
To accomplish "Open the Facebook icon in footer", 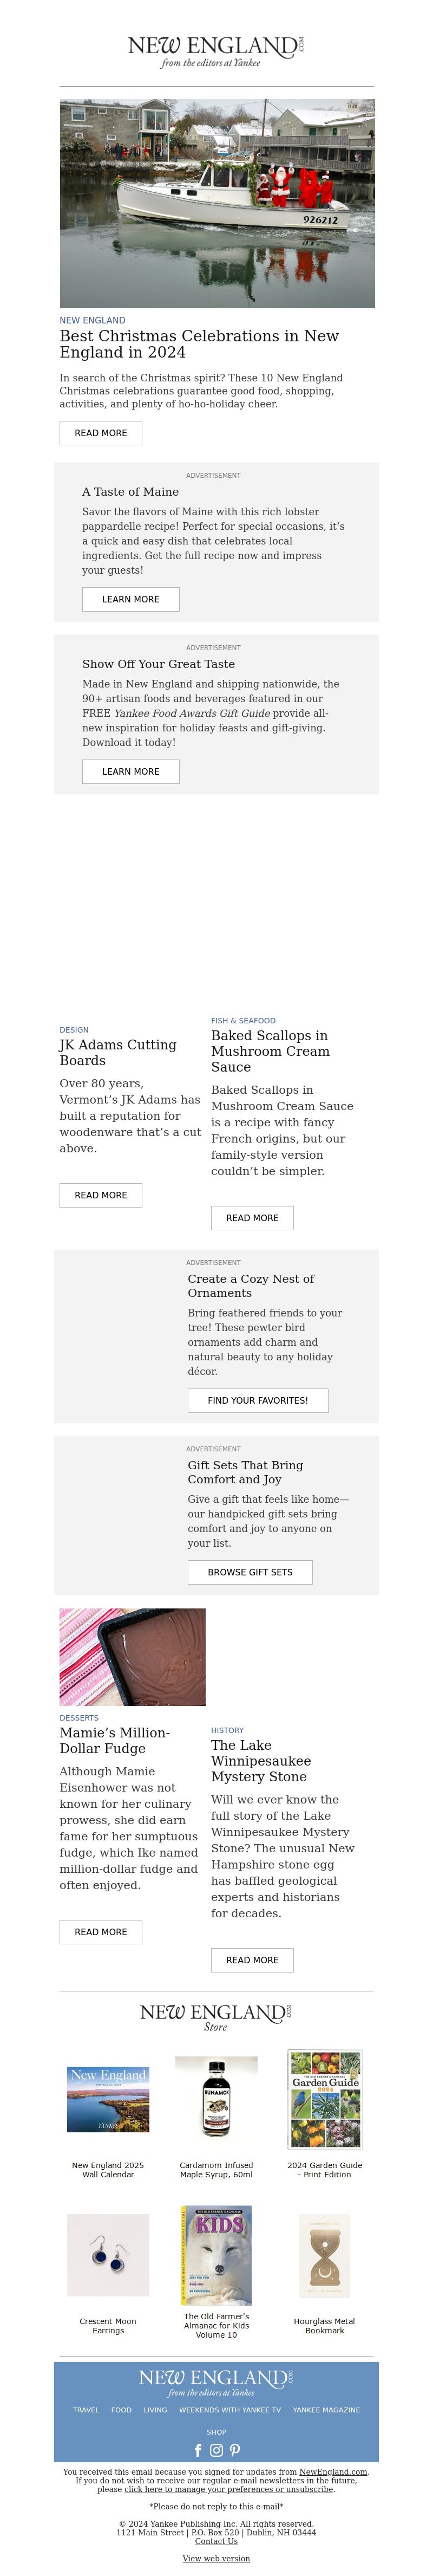I will tap(198, 2450).
